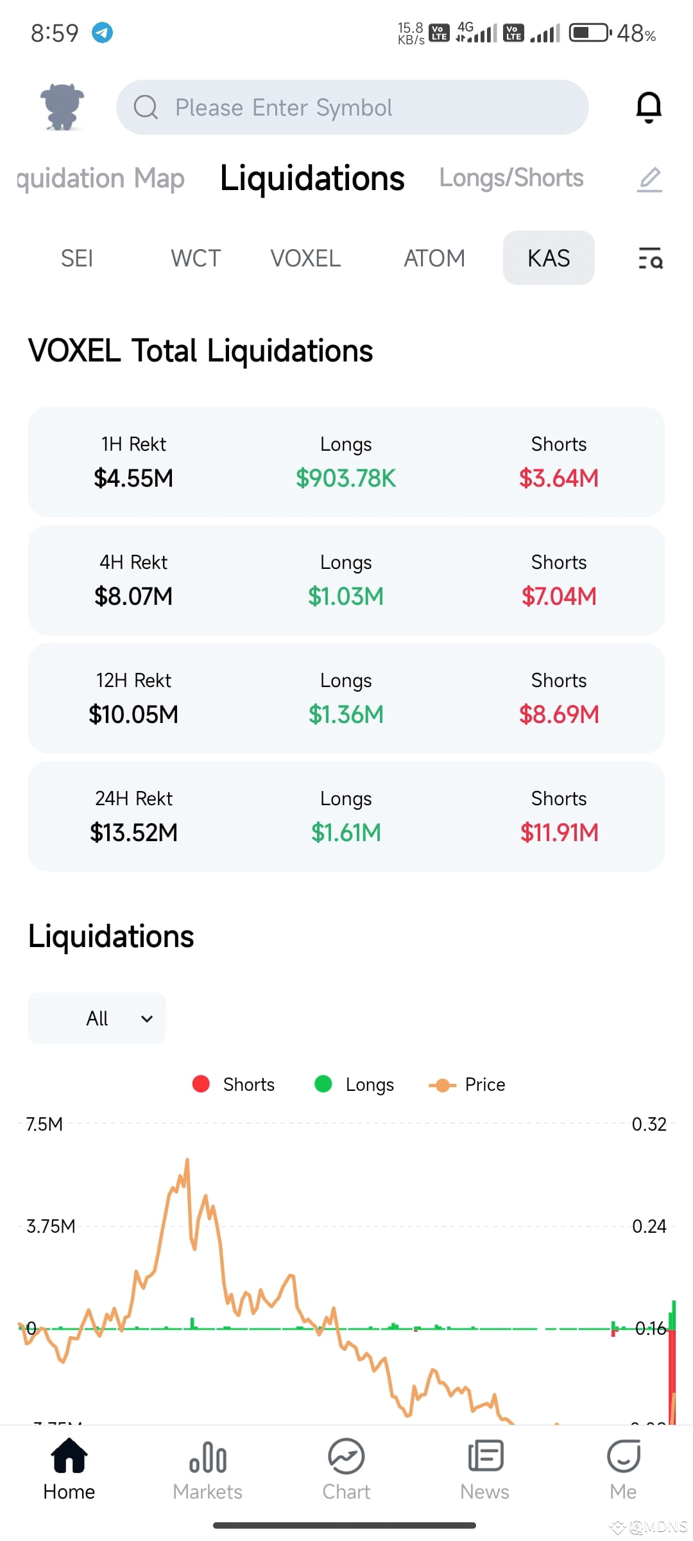Viewport: 693px width, 1541px height.
Task: Select the ATOM coin chip
Action: 434,258
